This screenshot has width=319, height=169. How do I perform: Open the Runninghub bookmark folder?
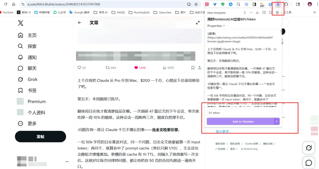tap(139, 12)
